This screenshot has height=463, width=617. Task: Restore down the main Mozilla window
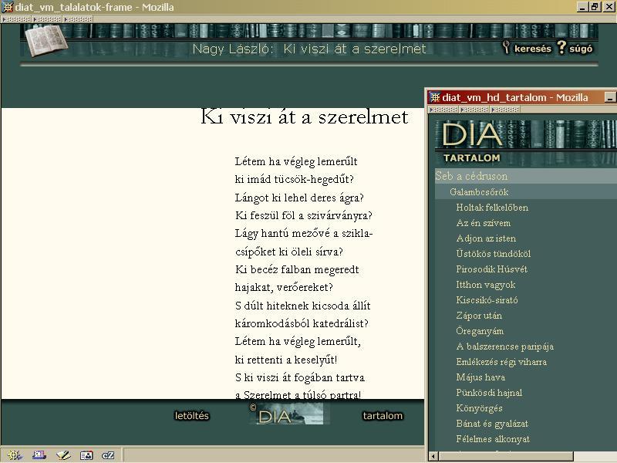[595, 7]
